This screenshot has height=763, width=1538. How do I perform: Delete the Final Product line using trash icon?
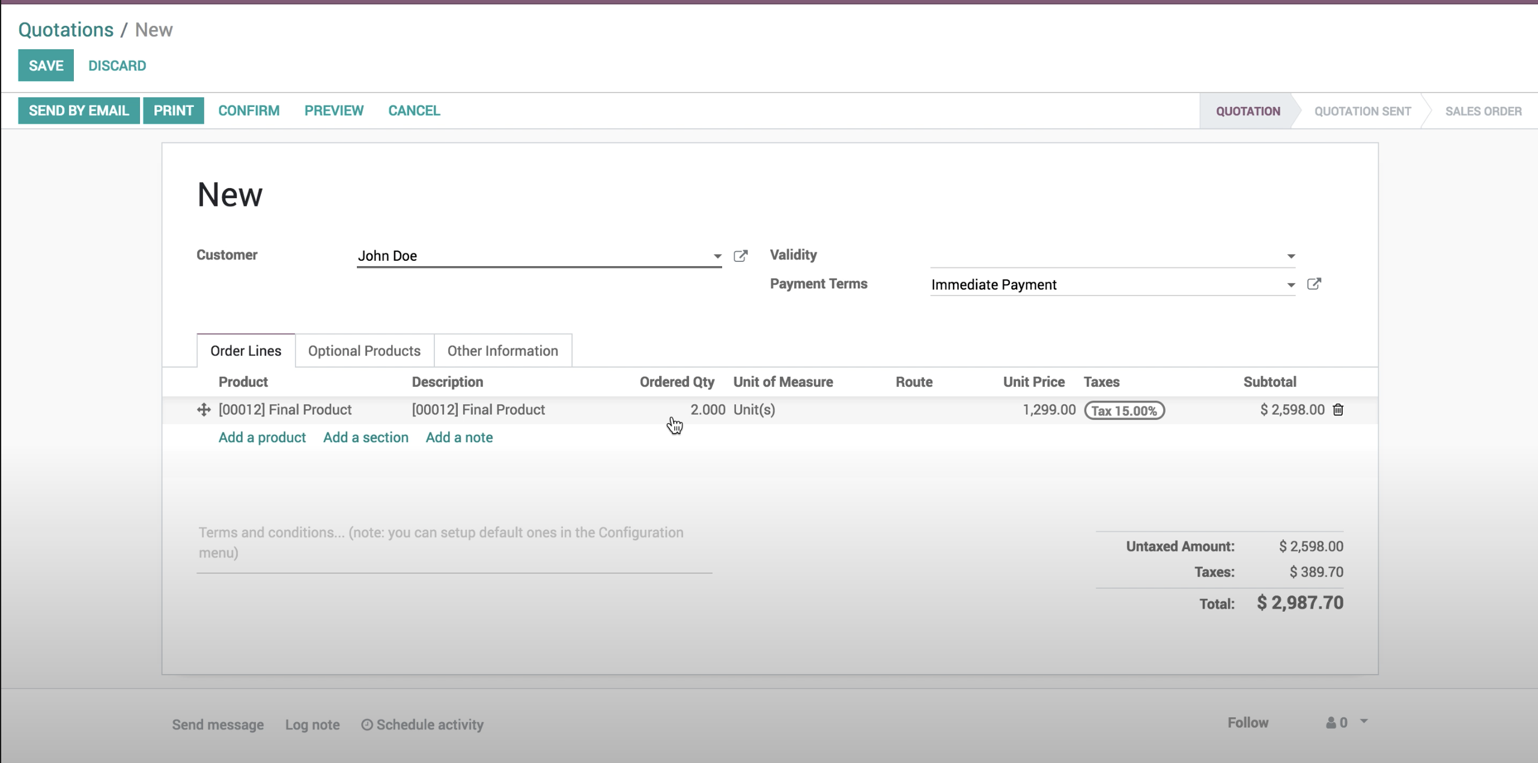pos(1339,410)
